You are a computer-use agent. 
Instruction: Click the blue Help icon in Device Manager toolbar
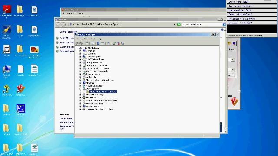[x=98, y=43]
